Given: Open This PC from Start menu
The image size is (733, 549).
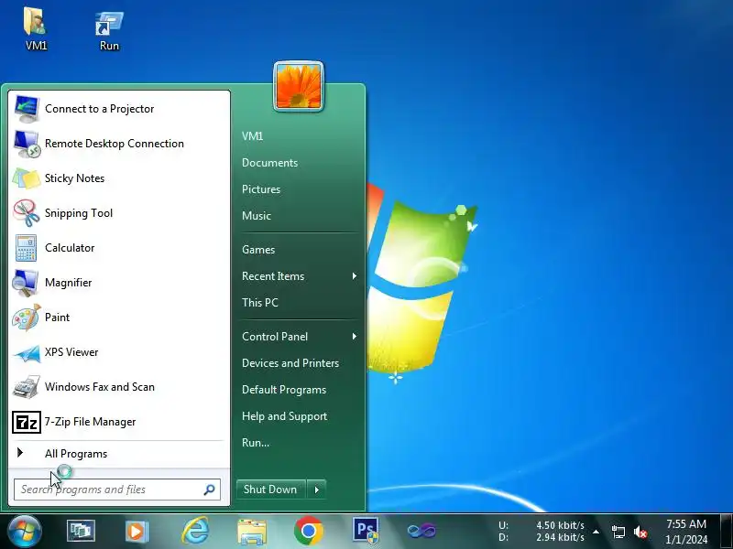Looking at the screenshot, I should pyautogui.click(x=260, y=303).
